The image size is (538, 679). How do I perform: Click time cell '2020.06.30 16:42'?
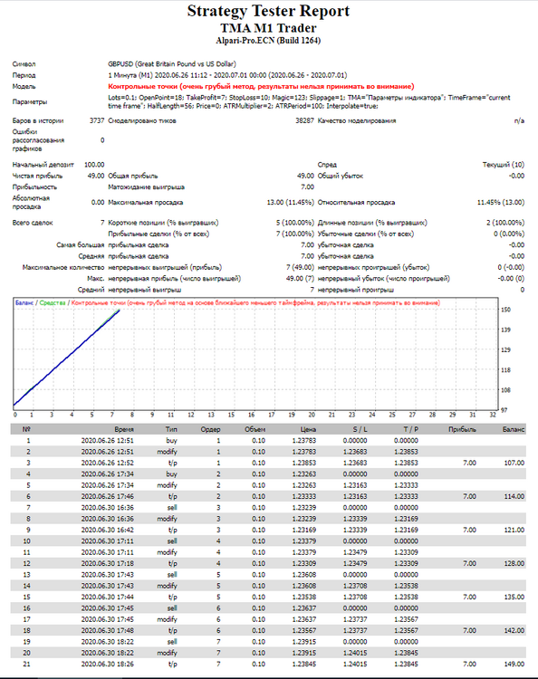108,530
